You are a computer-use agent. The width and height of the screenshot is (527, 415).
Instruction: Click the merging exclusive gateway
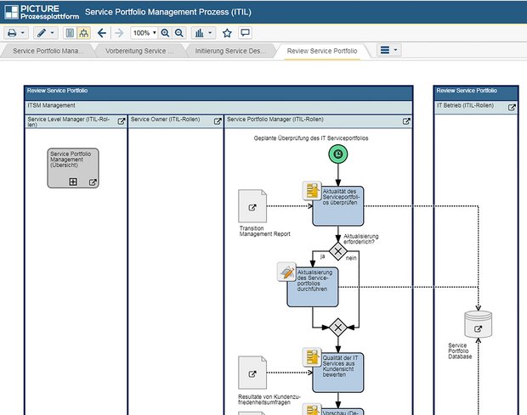(338, 327)
